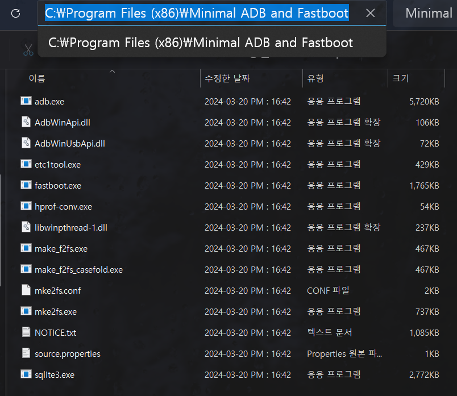
Task: Click the 크기 column header
Action: pyautogui.click(x=400, y=78)
